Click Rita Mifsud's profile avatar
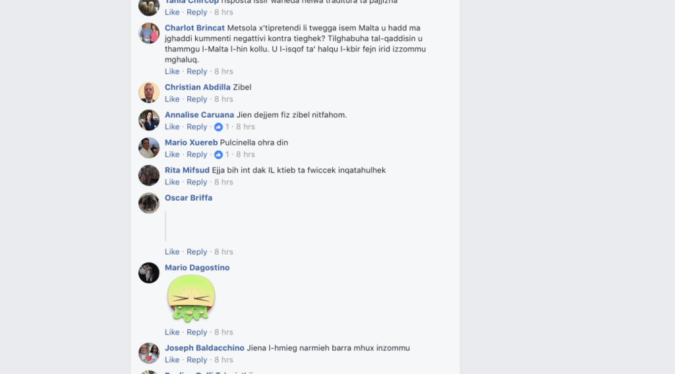The width and height of the screenshot is (675, 374). click(x=149, y=175)
